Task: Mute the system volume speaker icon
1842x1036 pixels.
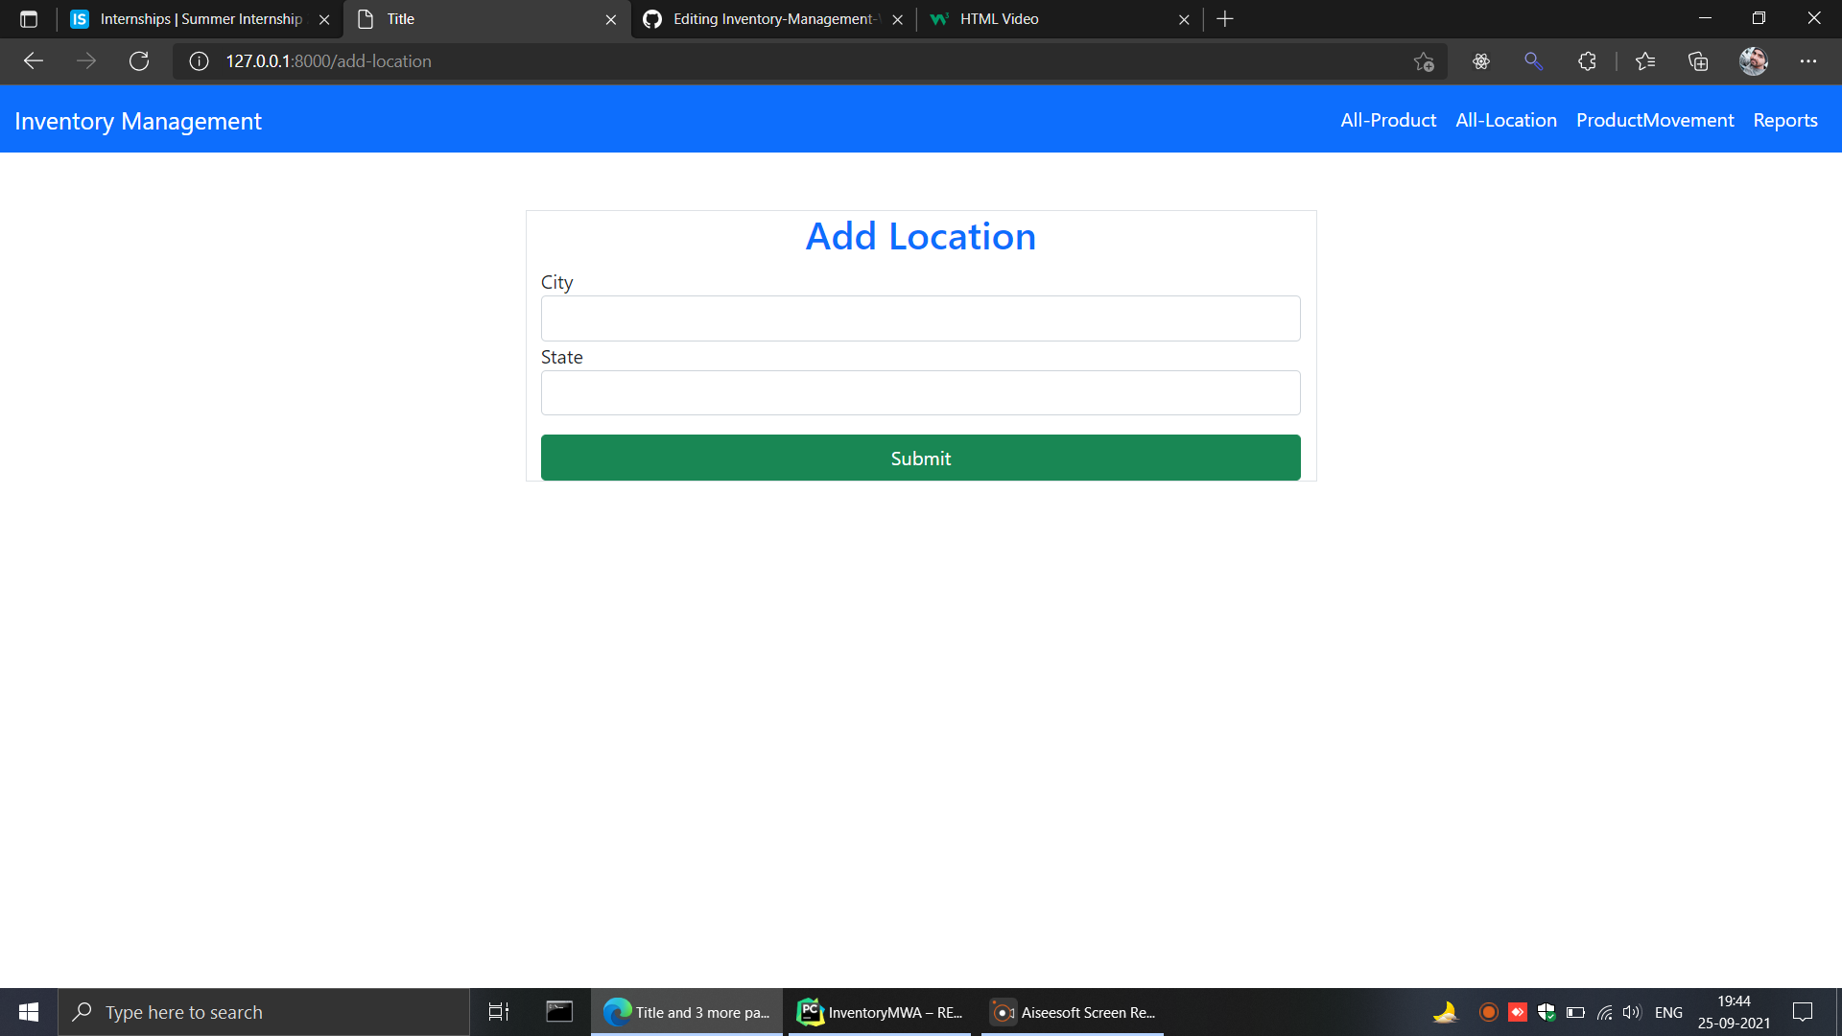Action: [x=1632, y=1012]
